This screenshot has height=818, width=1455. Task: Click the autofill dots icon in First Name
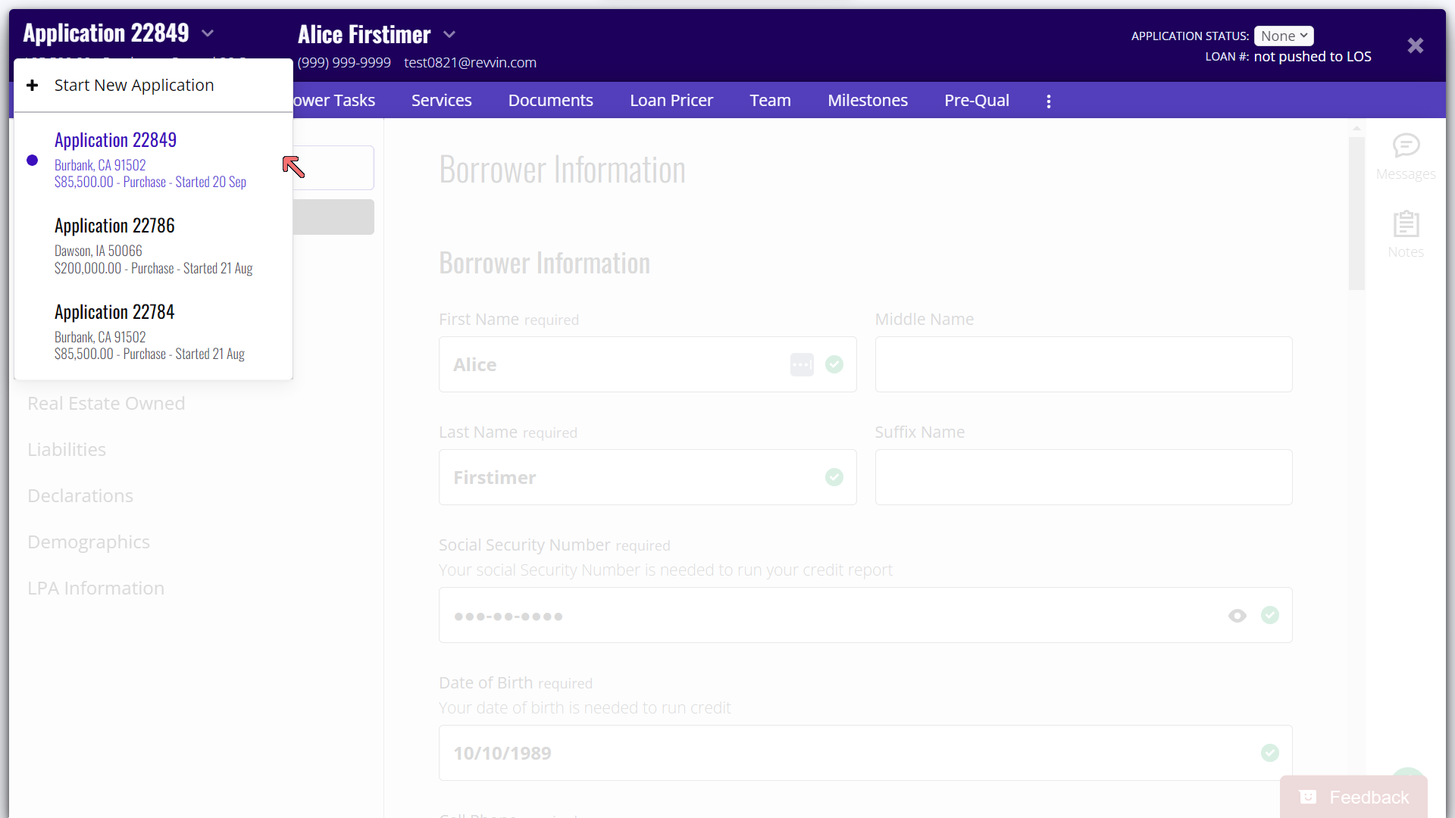point(802,364)
